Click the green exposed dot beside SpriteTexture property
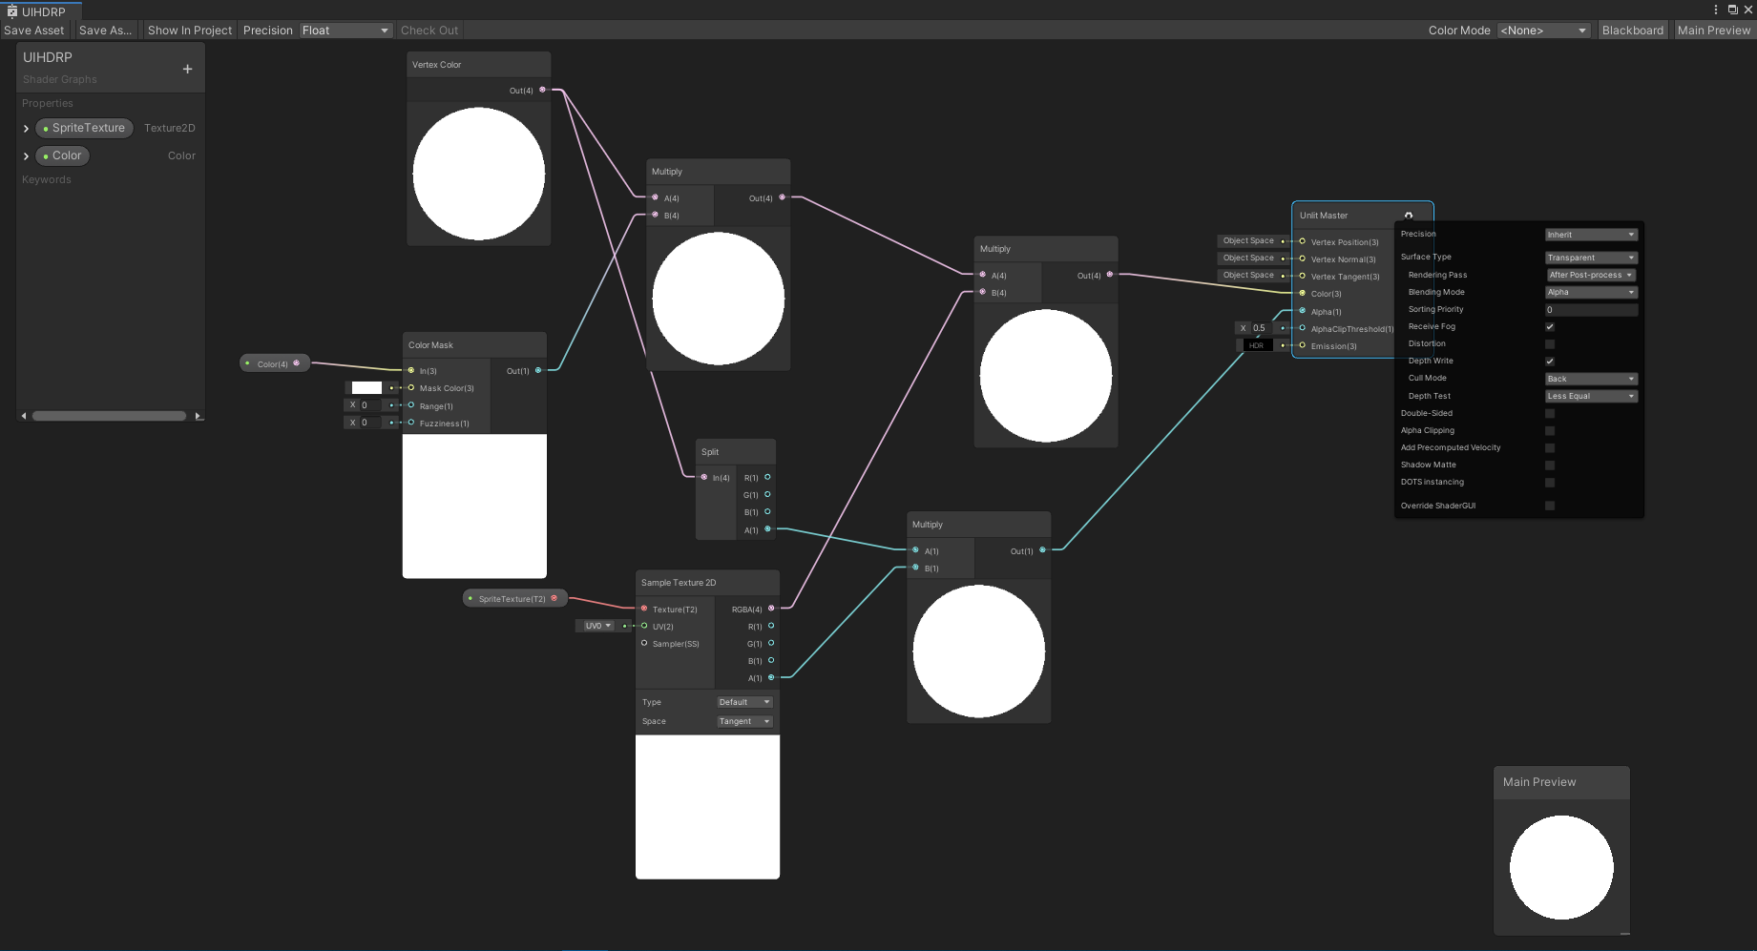 tap(44, 128)
